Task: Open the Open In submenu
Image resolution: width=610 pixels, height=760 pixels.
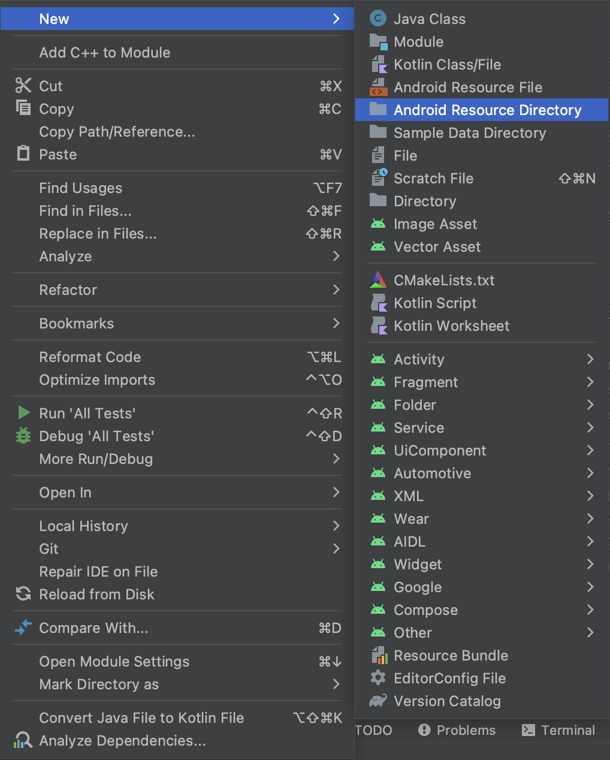Action: 177,493
